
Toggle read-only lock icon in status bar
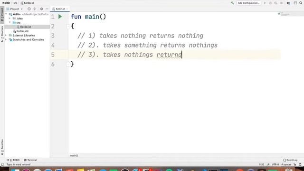tap(295, 165)
